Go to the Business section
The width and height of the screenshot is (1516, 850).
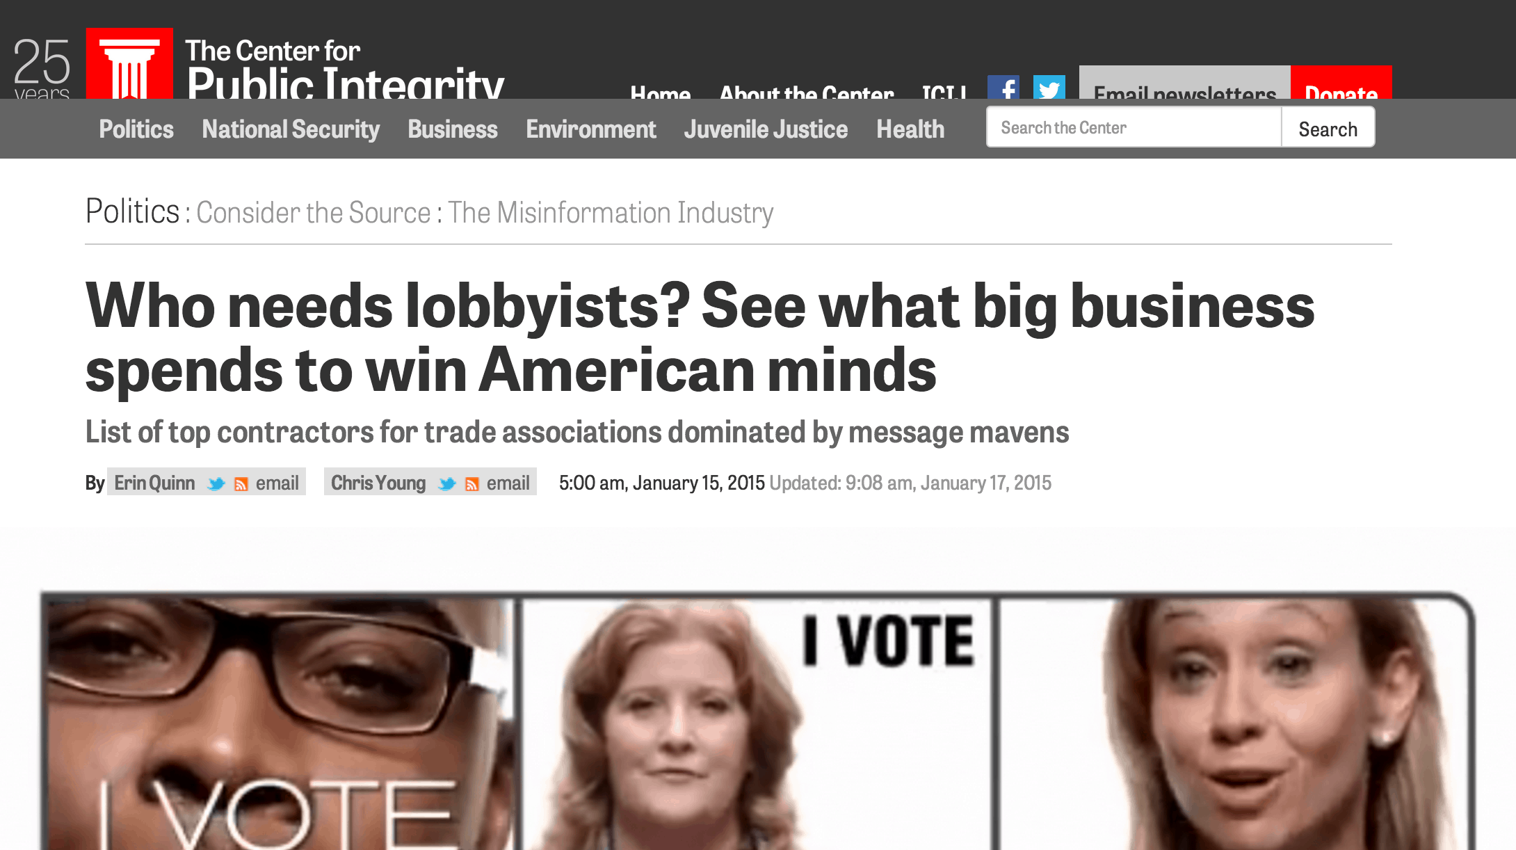point(453,129)
